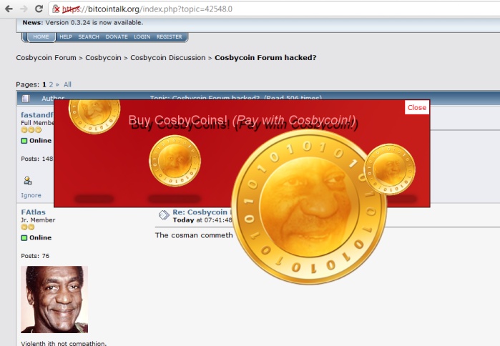Click fastandf's green Online status icon
Image resolution: width=500 pixels, height=346 pixels.
point(24,141)
